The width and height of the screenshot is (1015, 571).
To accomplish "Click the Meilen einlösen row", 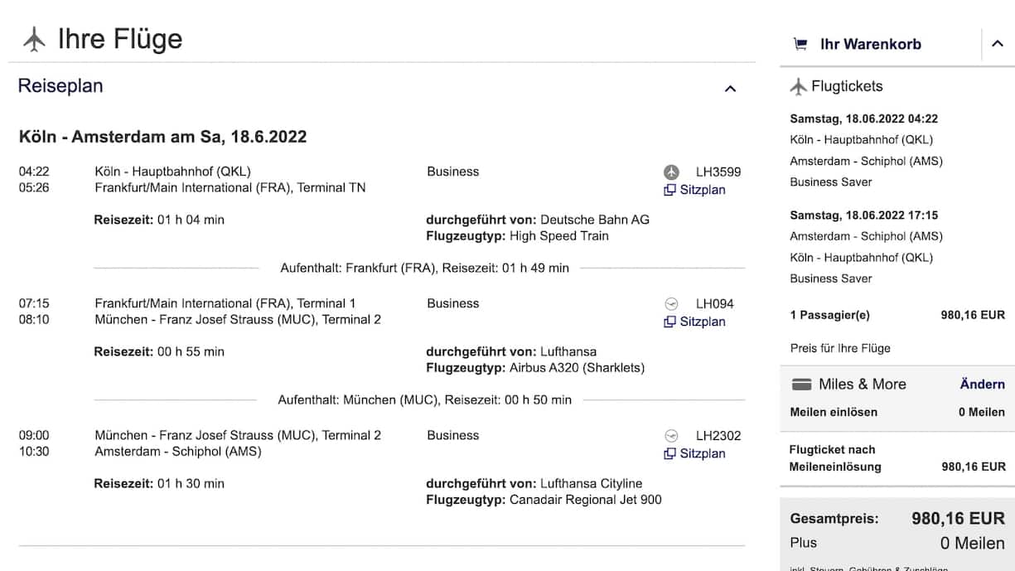I will [x=834, y=412].
